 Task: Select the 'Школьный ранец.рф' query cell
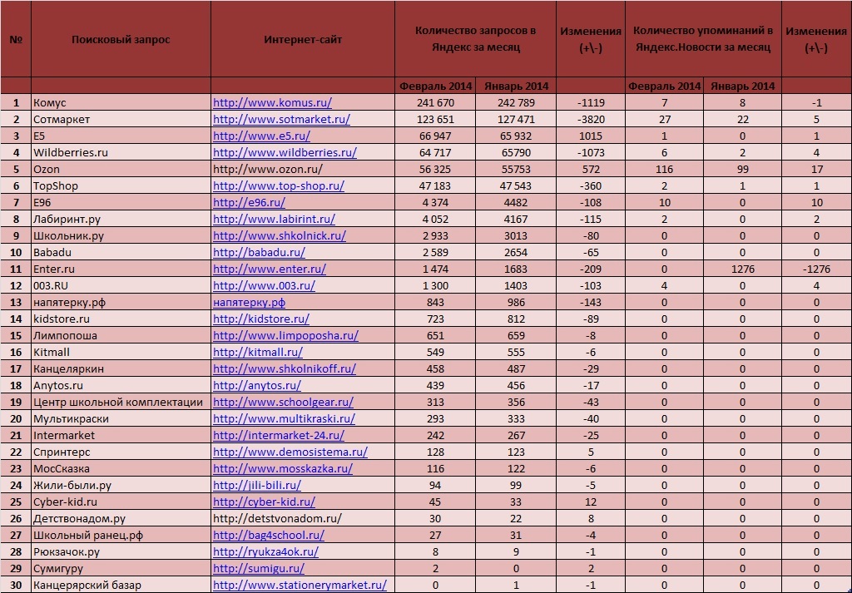pyautogui.click(x=121, y=535)
